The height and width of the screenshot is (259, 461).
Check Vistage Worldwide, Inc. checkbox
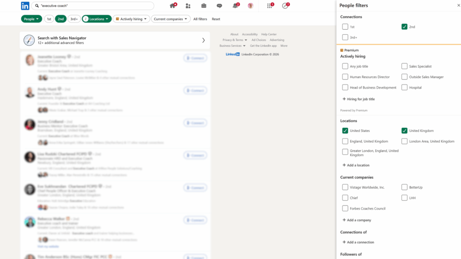coord(345,188)
